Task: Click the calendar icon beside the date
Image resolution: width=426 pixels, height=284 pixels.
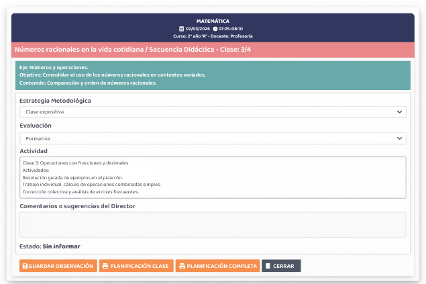Action: pos(181,29)
